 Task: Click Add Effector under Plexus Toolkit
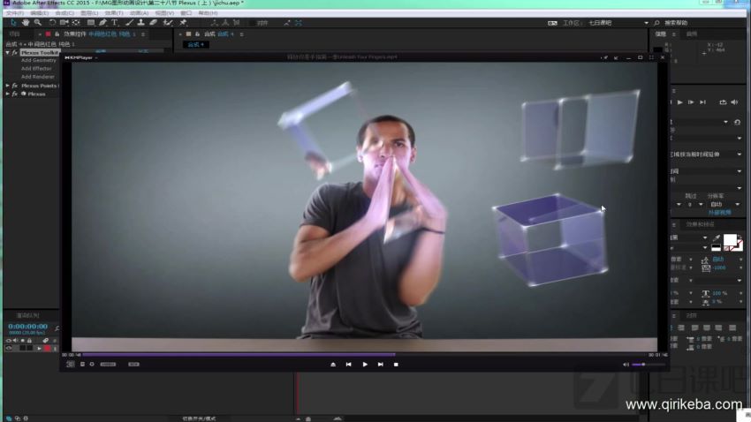[36, 68]
